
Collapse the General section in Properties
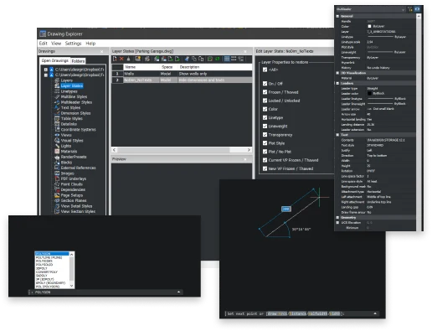[337, 16]
